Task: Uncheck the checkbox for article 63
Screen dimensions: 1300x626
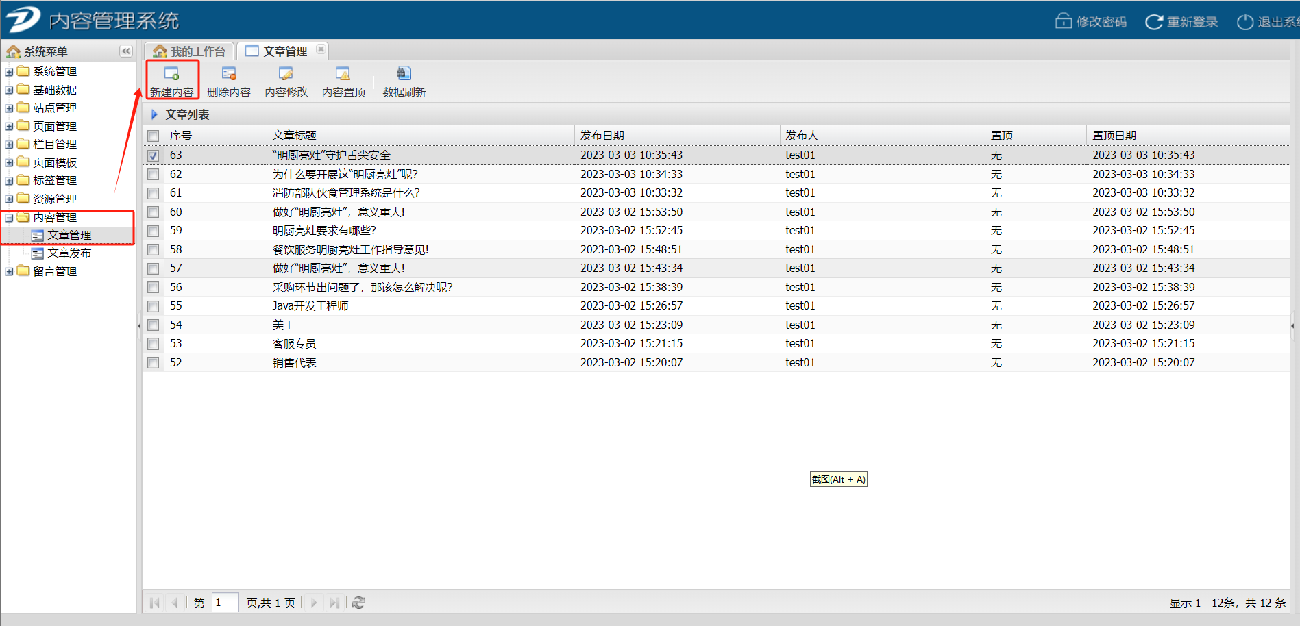Action: tap(154, 155)
